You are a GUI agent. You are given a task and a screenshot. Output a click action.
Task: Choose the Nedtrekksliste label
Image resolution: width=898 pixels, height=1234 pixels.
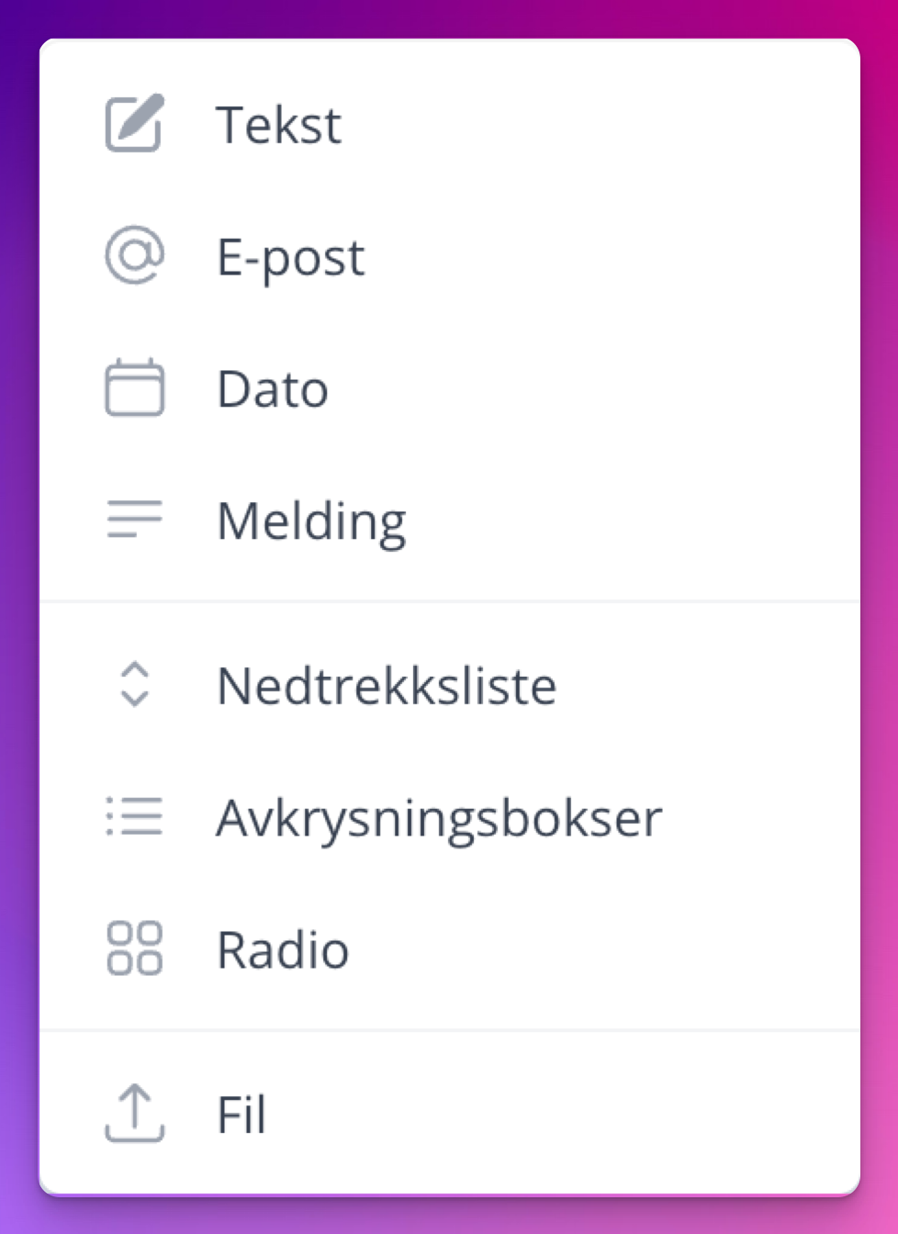tap(387, 686)
